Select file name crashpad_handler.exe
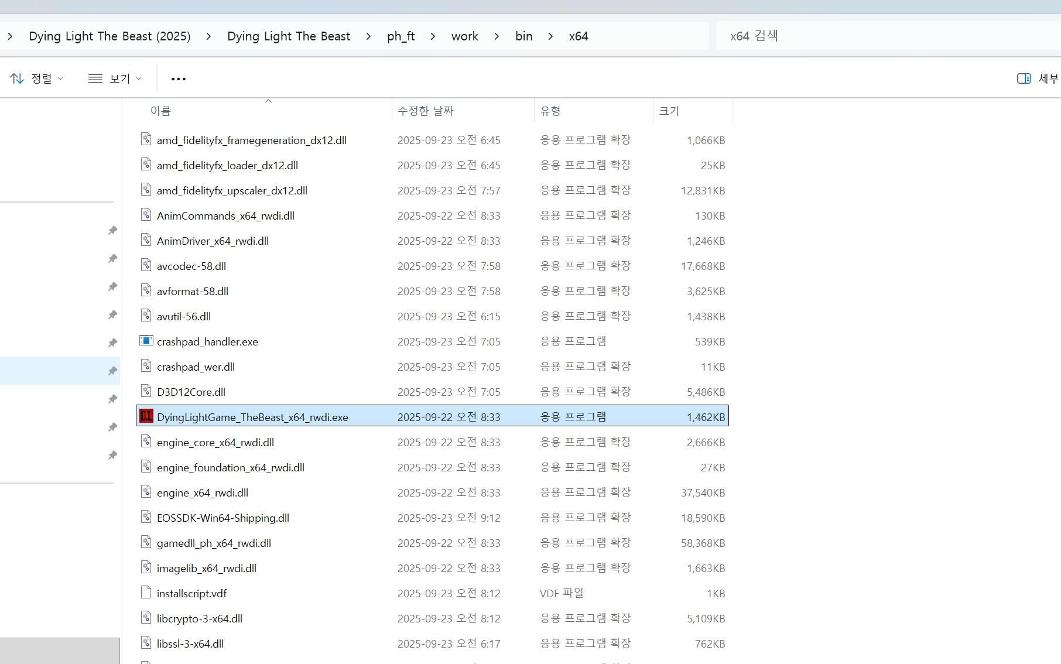 207,341
